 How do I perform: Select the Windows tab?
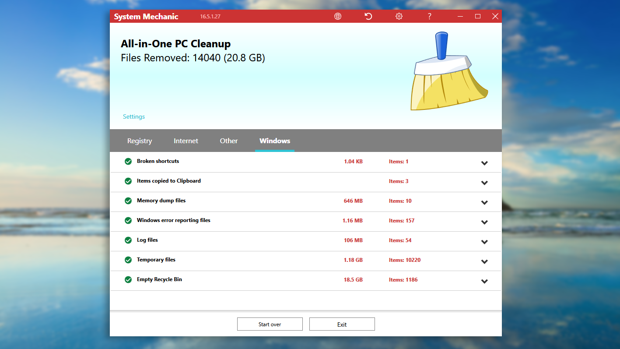click(275, 141)
